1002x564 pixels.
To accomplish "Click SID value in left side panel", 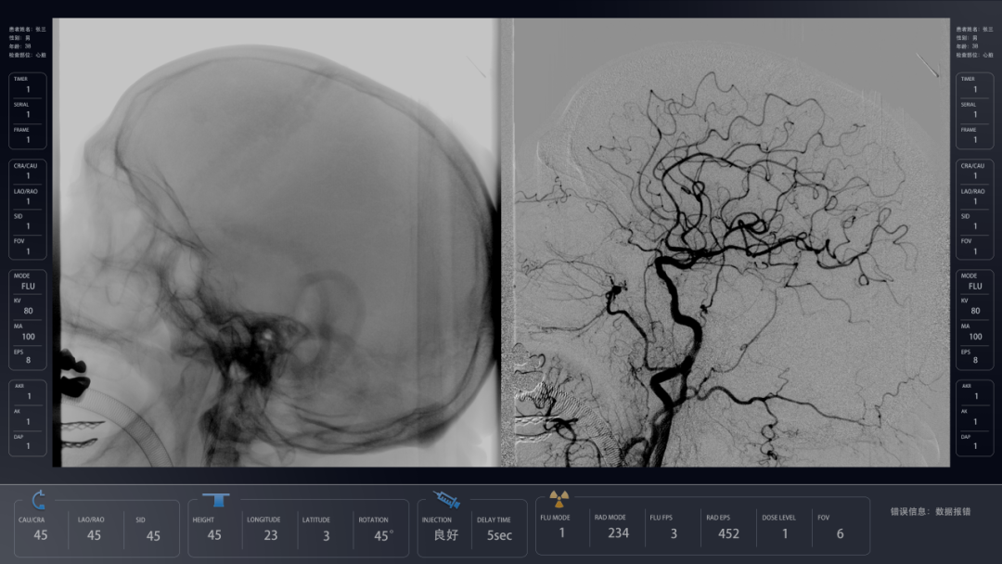I will pyautogui.click(x=28, y=226).
